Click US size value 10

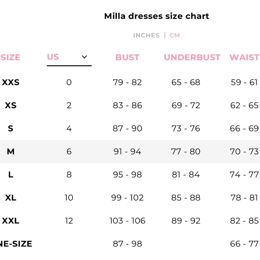point(69,198)
